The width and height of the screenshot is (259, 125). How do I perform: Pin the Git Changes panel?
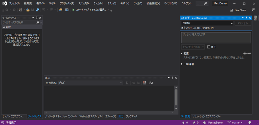coord(246,18)
